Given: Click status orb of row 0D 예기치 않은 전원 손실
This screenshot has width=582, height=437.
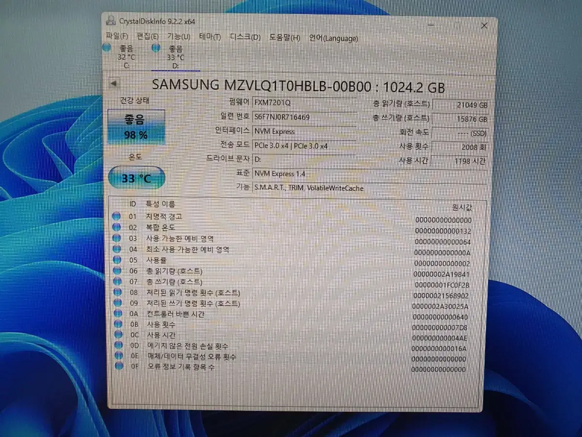Looking at the screenshot, I should click(x=118, y=346).
